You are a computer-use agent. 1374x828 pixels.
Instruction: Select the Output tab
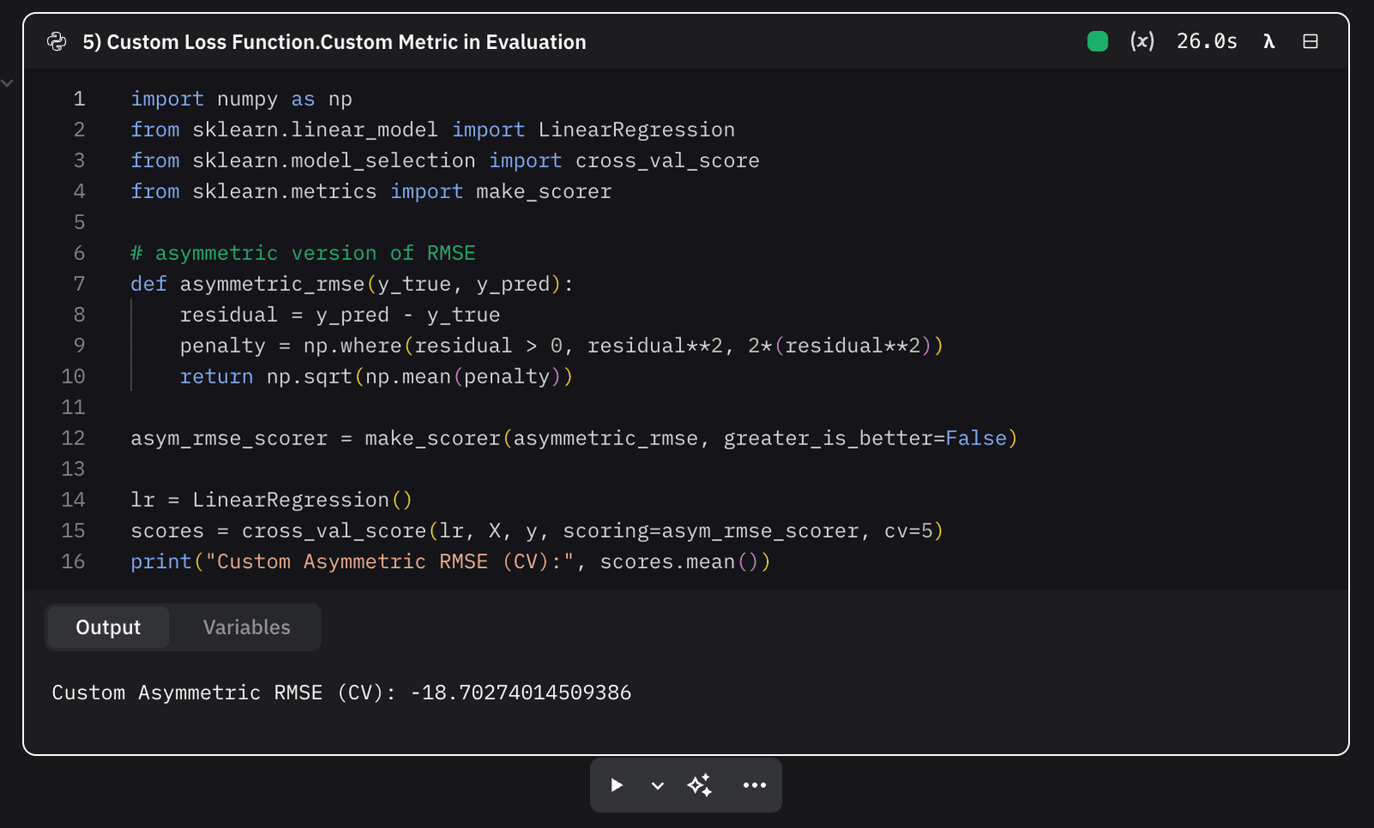(x=108, y=627)
